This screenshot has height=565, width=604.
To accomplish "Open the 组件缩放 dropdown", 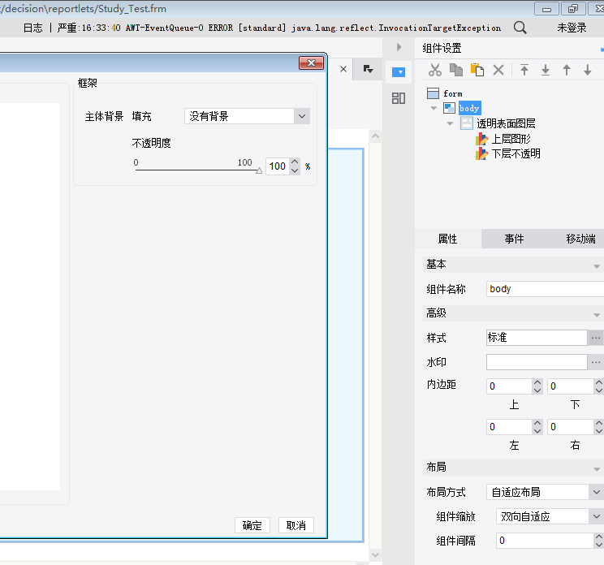I will (550, 516).
